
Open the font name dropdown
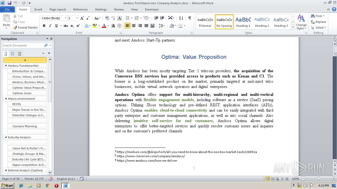pos(66,18)
